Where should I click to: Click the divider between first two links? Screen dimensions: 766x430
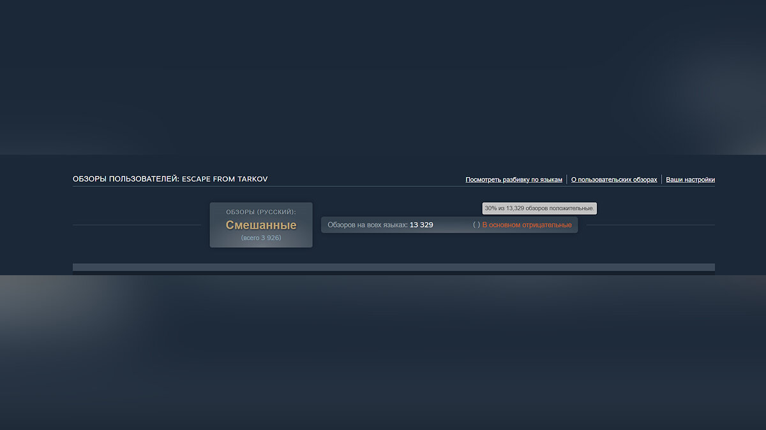567,180
